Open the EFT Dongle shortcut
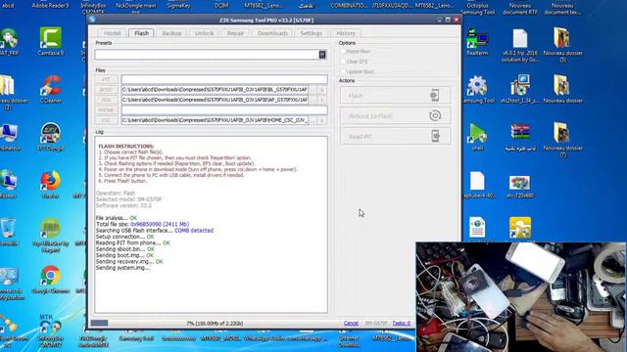Screen dimensions: 627x352 point(50,137)
